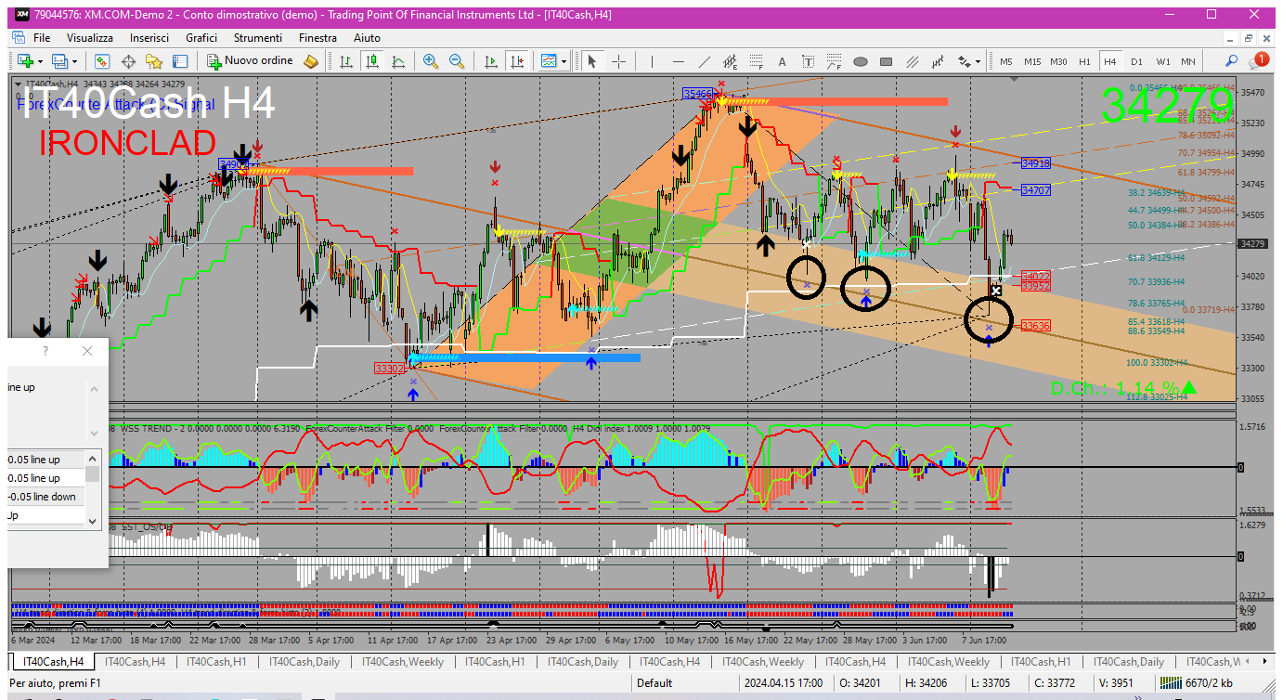Select the 'Up' row in dialog list
This screenshot has width=1283, height=700.
pos(46,515)
